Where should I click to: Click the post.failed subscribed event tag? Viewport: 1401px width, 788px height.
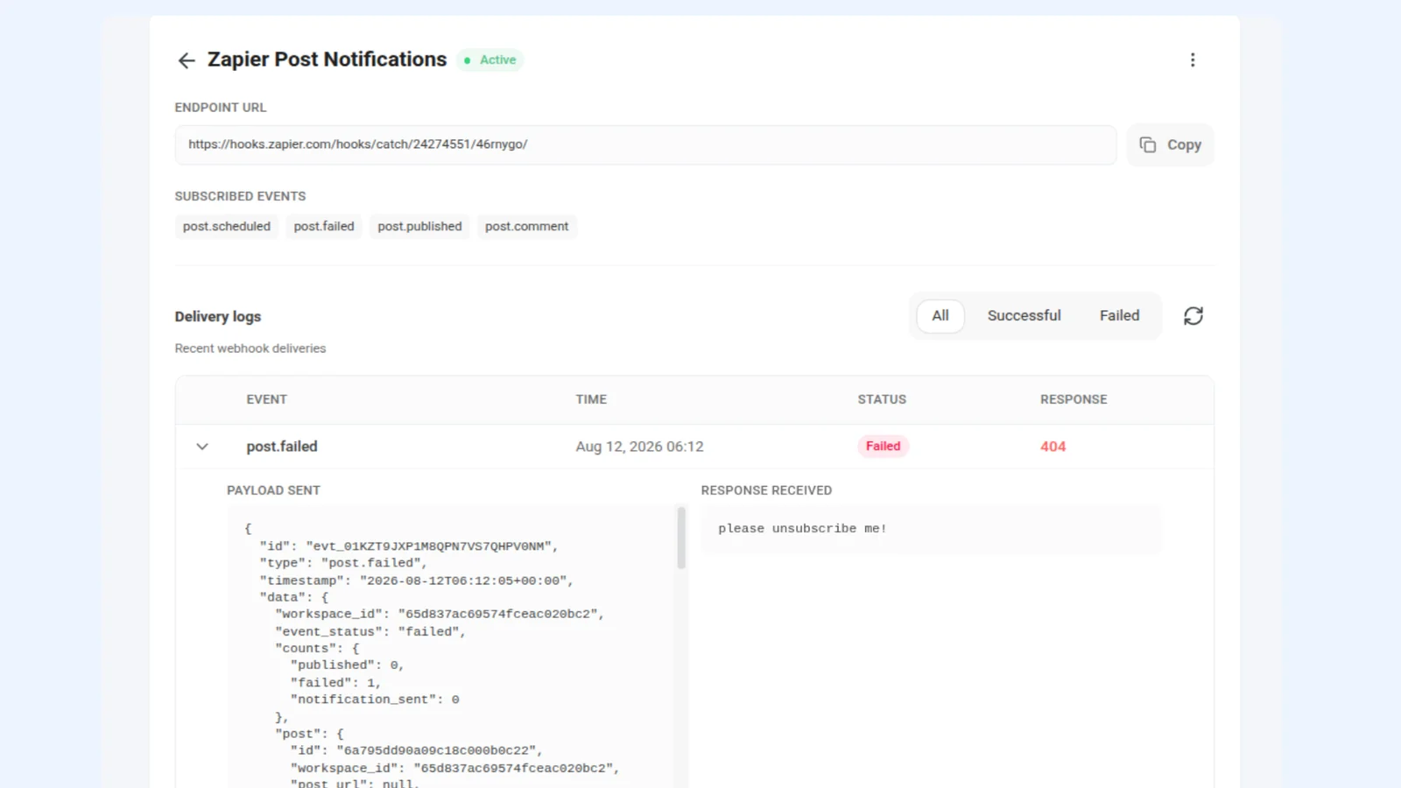coord(324,227)
